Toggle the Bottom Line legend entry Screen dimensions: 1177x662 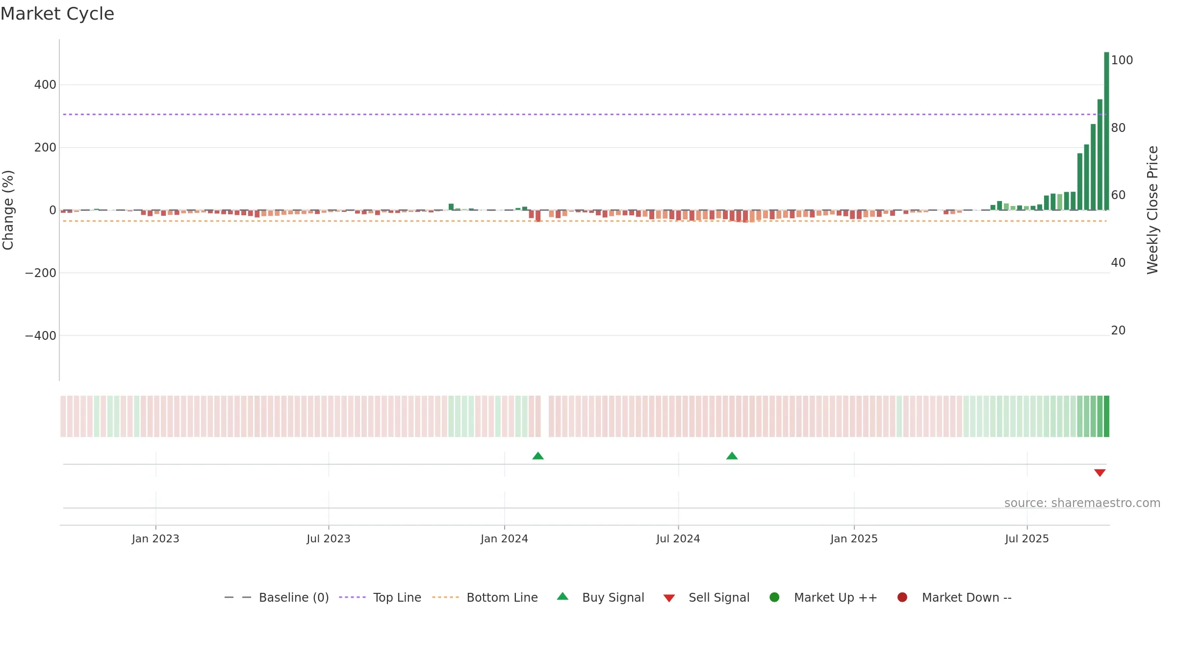[x=485, y=597]
